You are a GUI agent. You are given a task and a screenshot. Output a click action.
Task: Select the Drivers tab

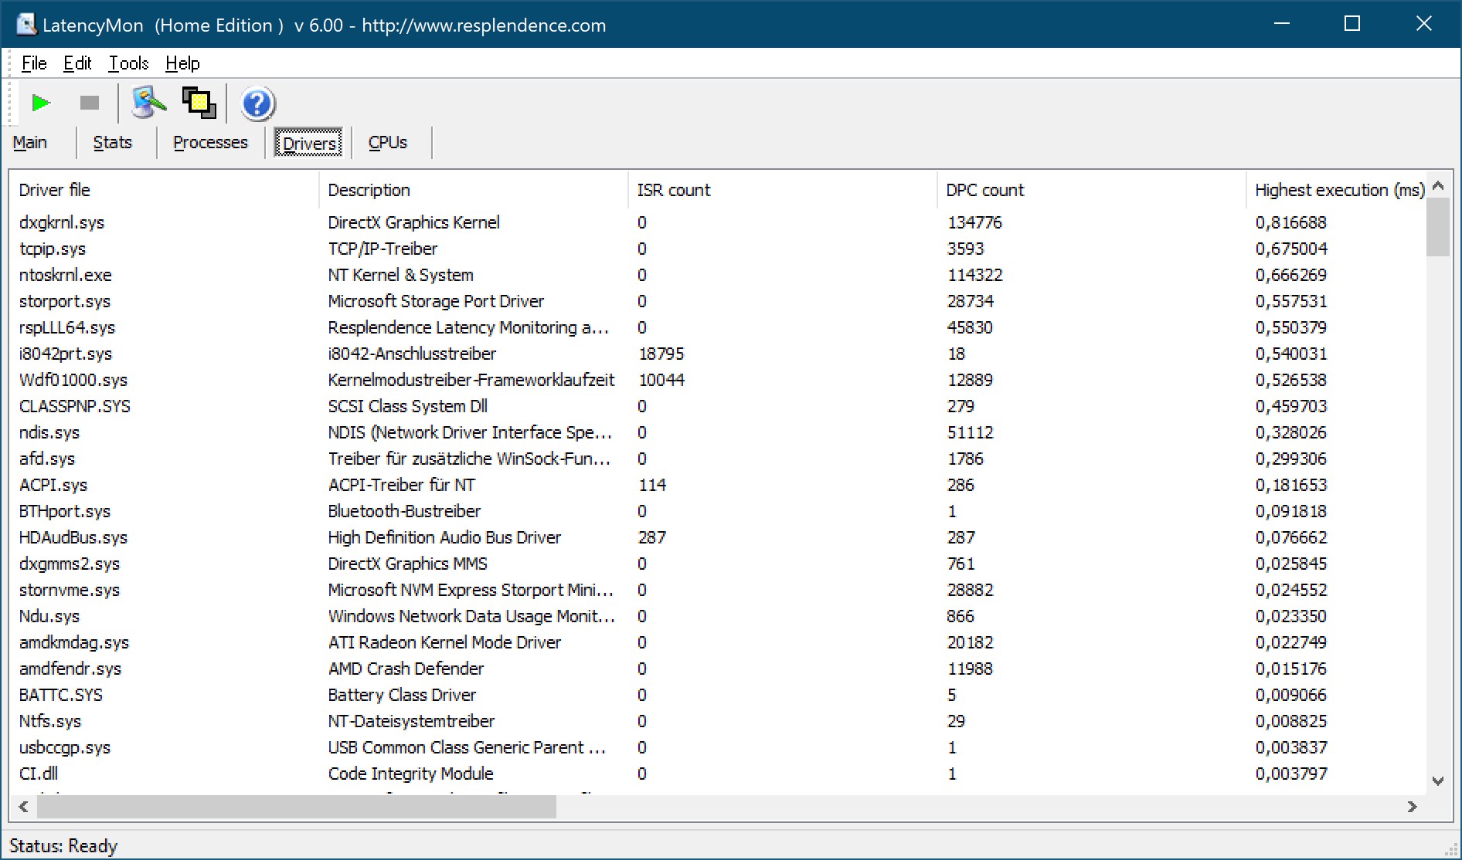click(x=308, y=144)
